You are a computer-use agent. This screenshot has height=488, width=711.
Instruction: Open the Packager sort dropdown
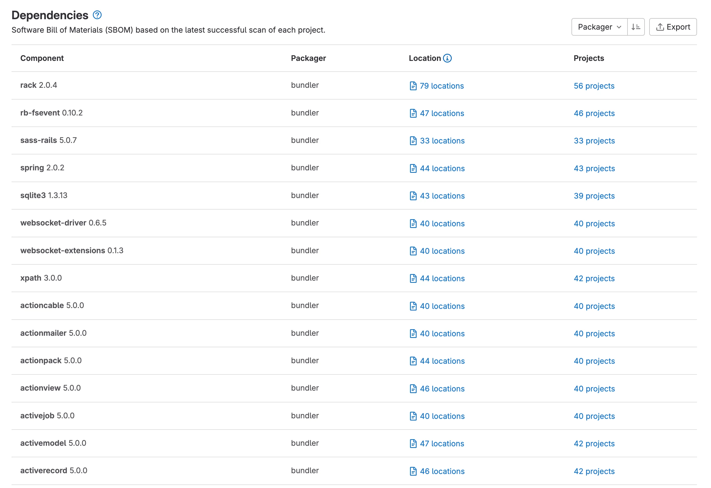point(599,27)
